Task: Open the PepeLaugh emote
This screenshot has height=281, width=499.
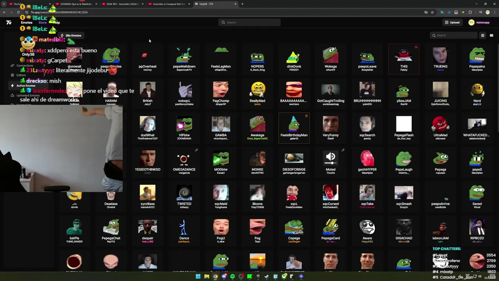Action: 404,162
